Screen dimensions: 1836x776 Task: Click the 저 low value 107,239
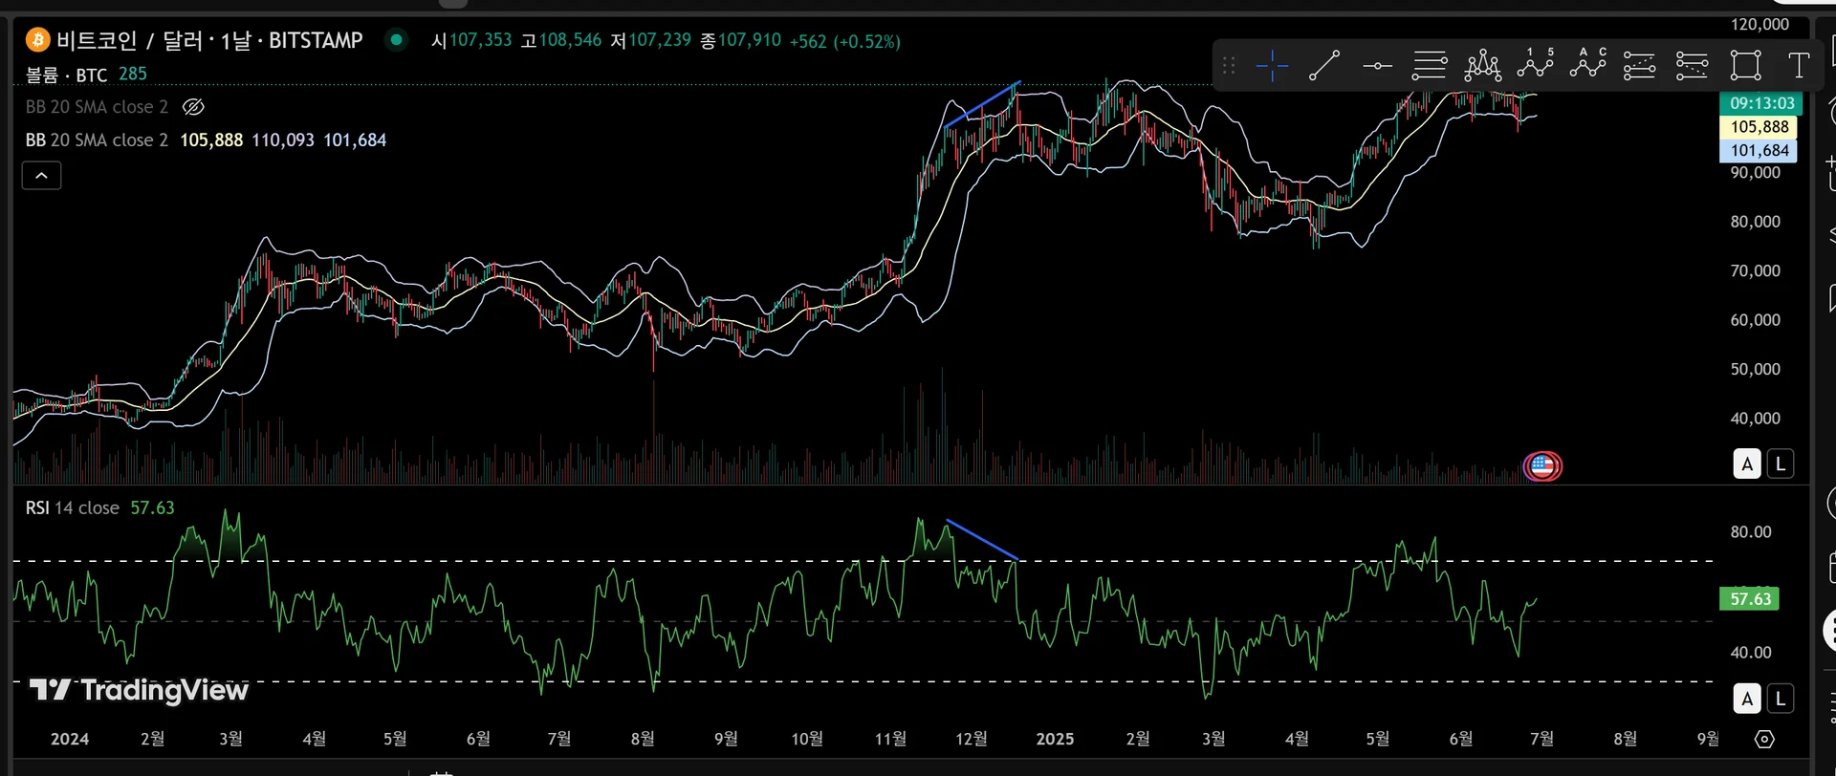pos(660,40)
